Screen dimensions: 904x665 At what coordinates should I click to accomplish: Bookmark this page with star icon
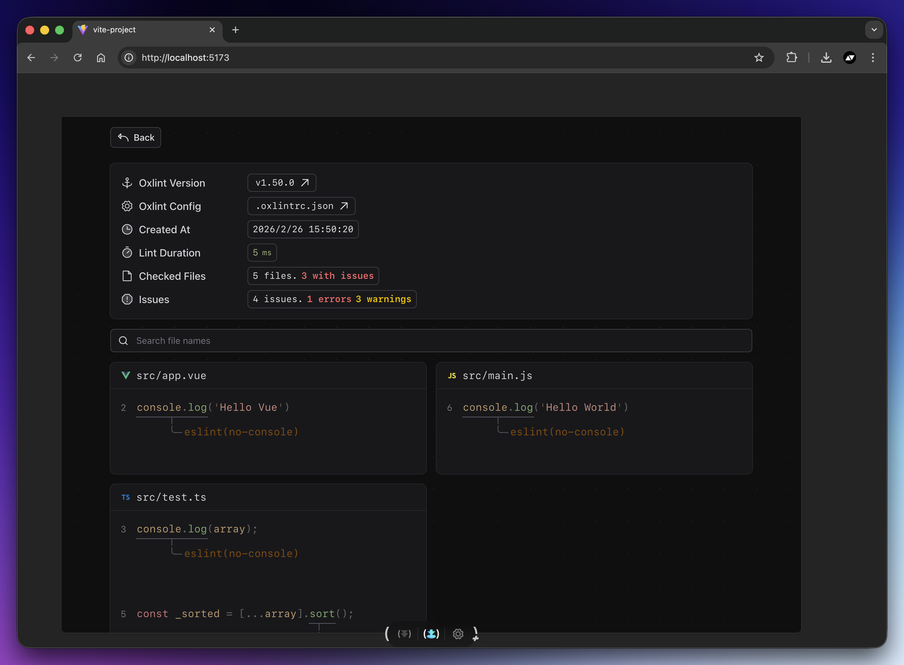pos(759,58)
